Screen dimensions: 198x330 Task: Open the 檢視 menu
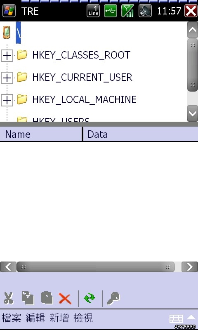click(x=83, y=318)
